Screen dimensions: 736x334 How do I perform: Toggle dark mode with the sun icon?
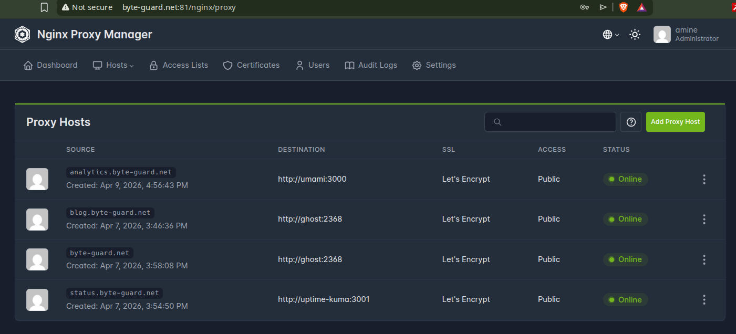635,34
